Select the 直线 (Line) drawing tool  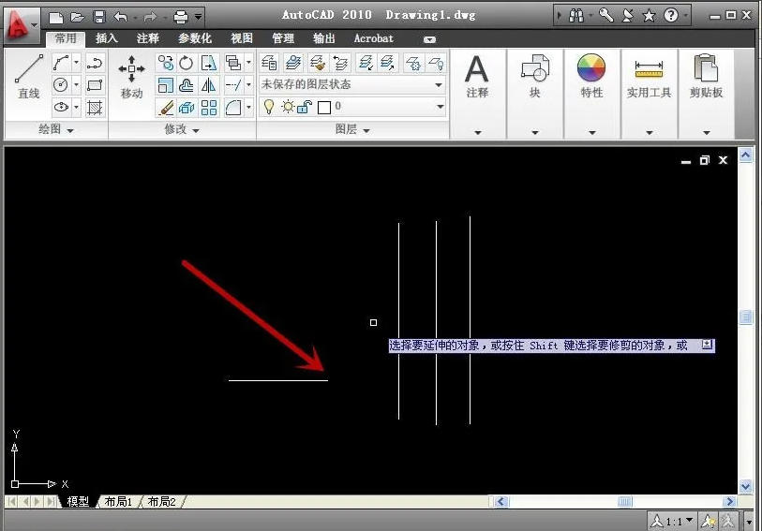pyautogui.click(x=29, y=75)
